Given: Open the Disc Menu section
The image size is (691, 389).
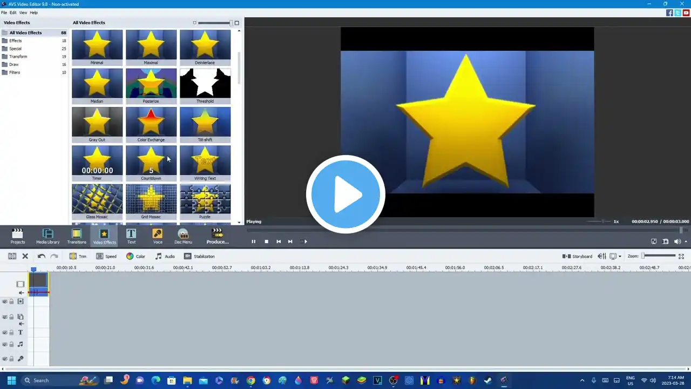Looking at the screenshot, I should tap(183, 236).
